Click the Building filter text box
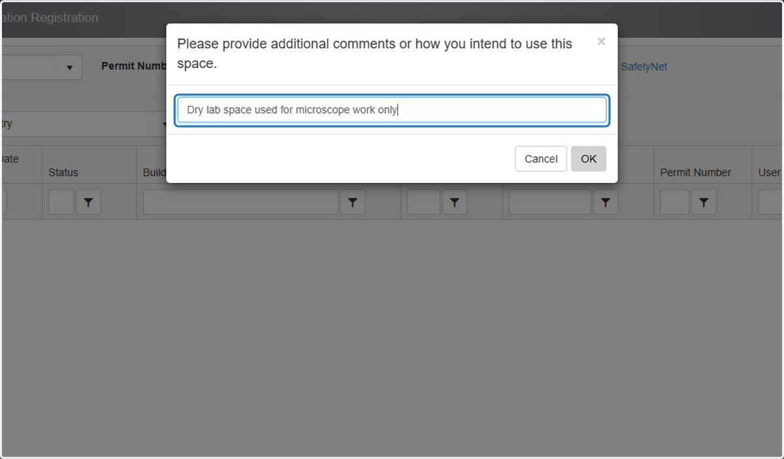Viewport: 784px width, 459px height. [x=240, y=203]
